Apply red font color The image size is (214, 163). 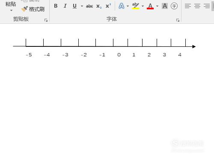(150, 6)
